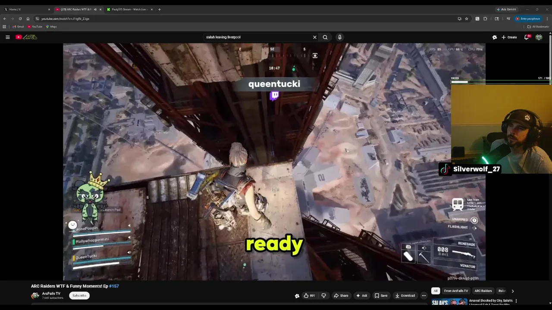Screen dimensions: 552x310
Task: Click the cast/install icon in address bar
Action: pos(459,19)
